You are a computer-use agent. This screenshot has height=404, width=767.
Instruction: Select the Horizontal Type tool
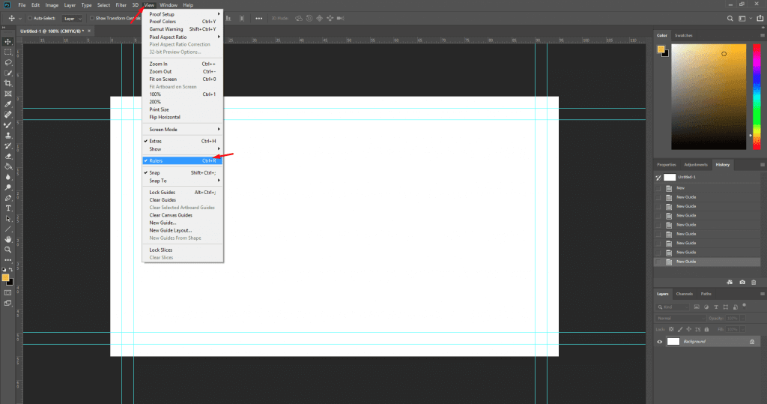pos(8,208)
